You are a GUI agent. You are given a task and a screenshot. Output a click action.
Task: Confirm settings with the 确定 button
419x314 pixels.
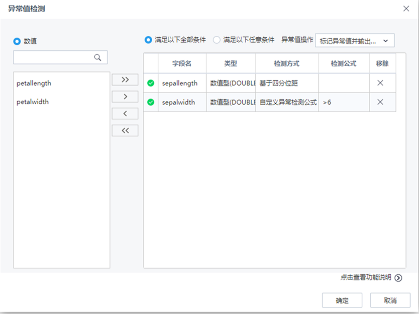[342, 300]
